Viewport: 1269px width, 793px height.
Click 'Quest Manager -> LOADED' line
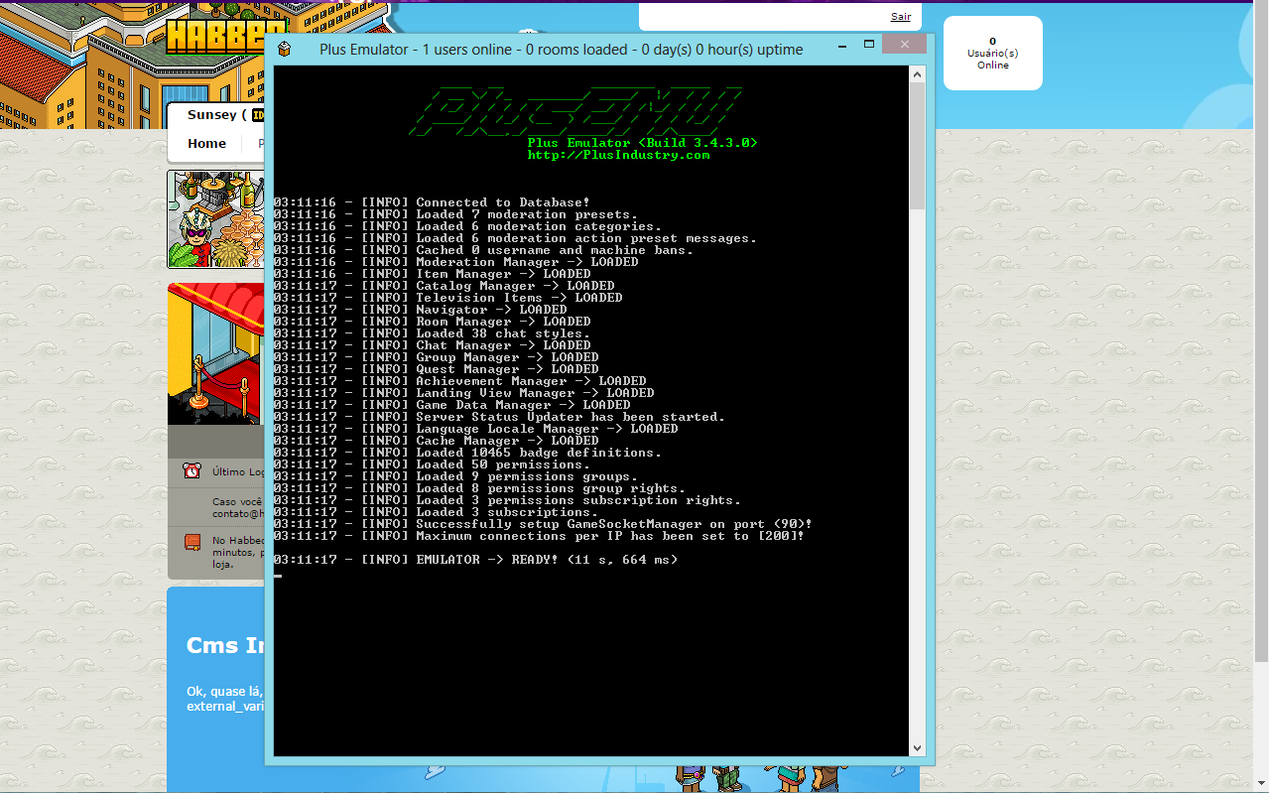click(x=436, y=369)
